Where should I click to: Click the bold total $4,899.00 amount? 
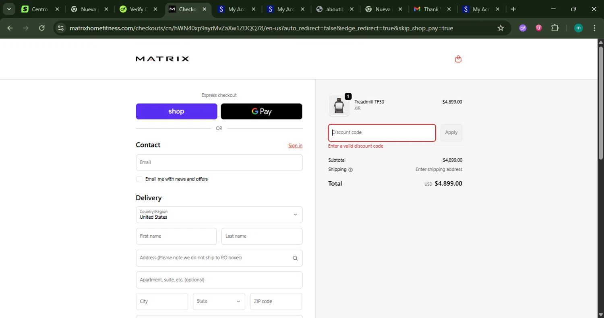(449, 184)
